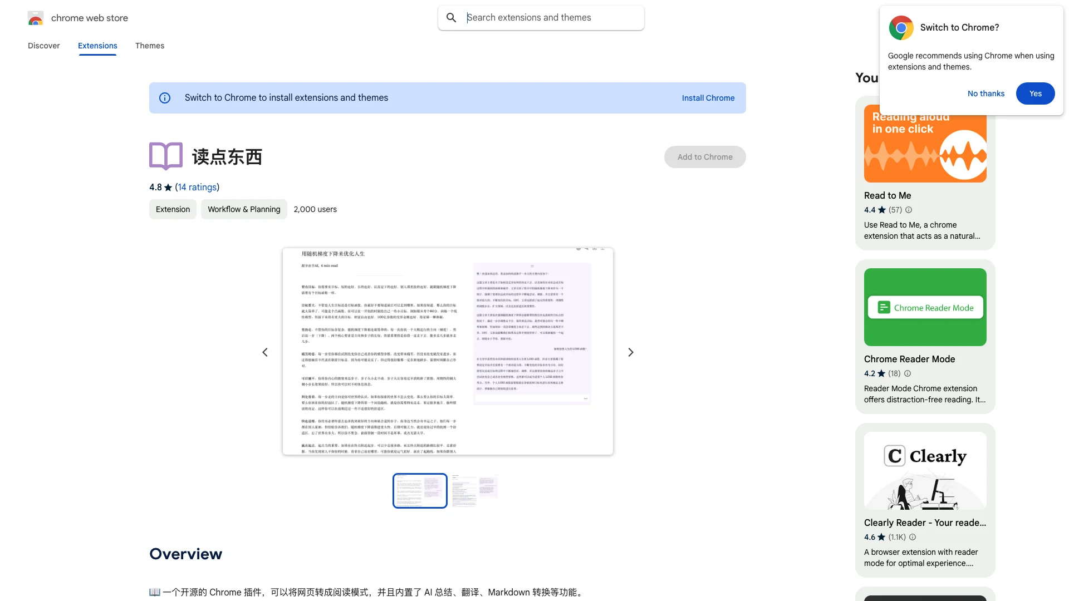Show the next screenshot with right arrow
Viewport: 1069px width, 601px height.
point(631,352)
